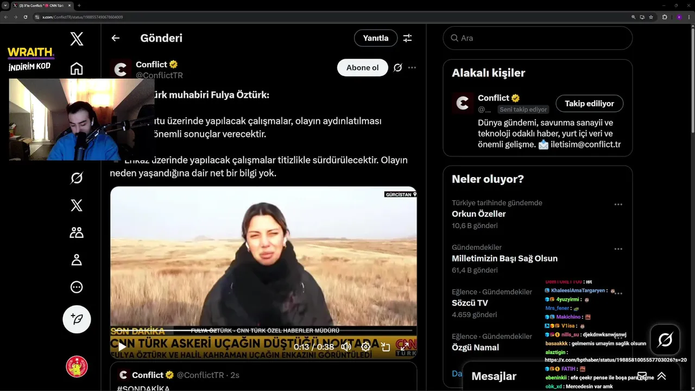
Task: Open the Orkun Özeller trend
Action: click(x=479, y=214)
